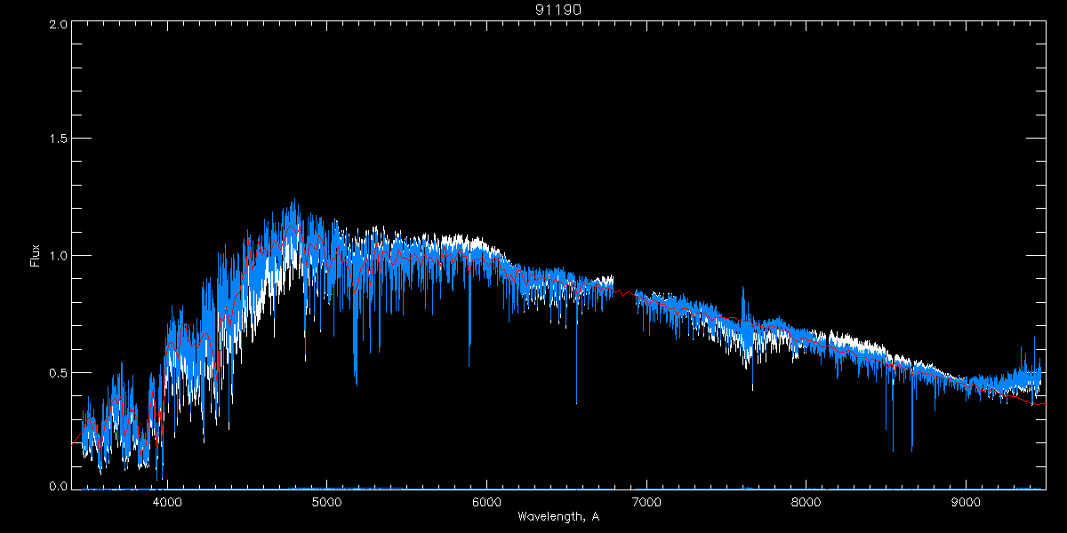Click the narrow blue spike near 7600
1067x533 pixels.
[743, 289]
